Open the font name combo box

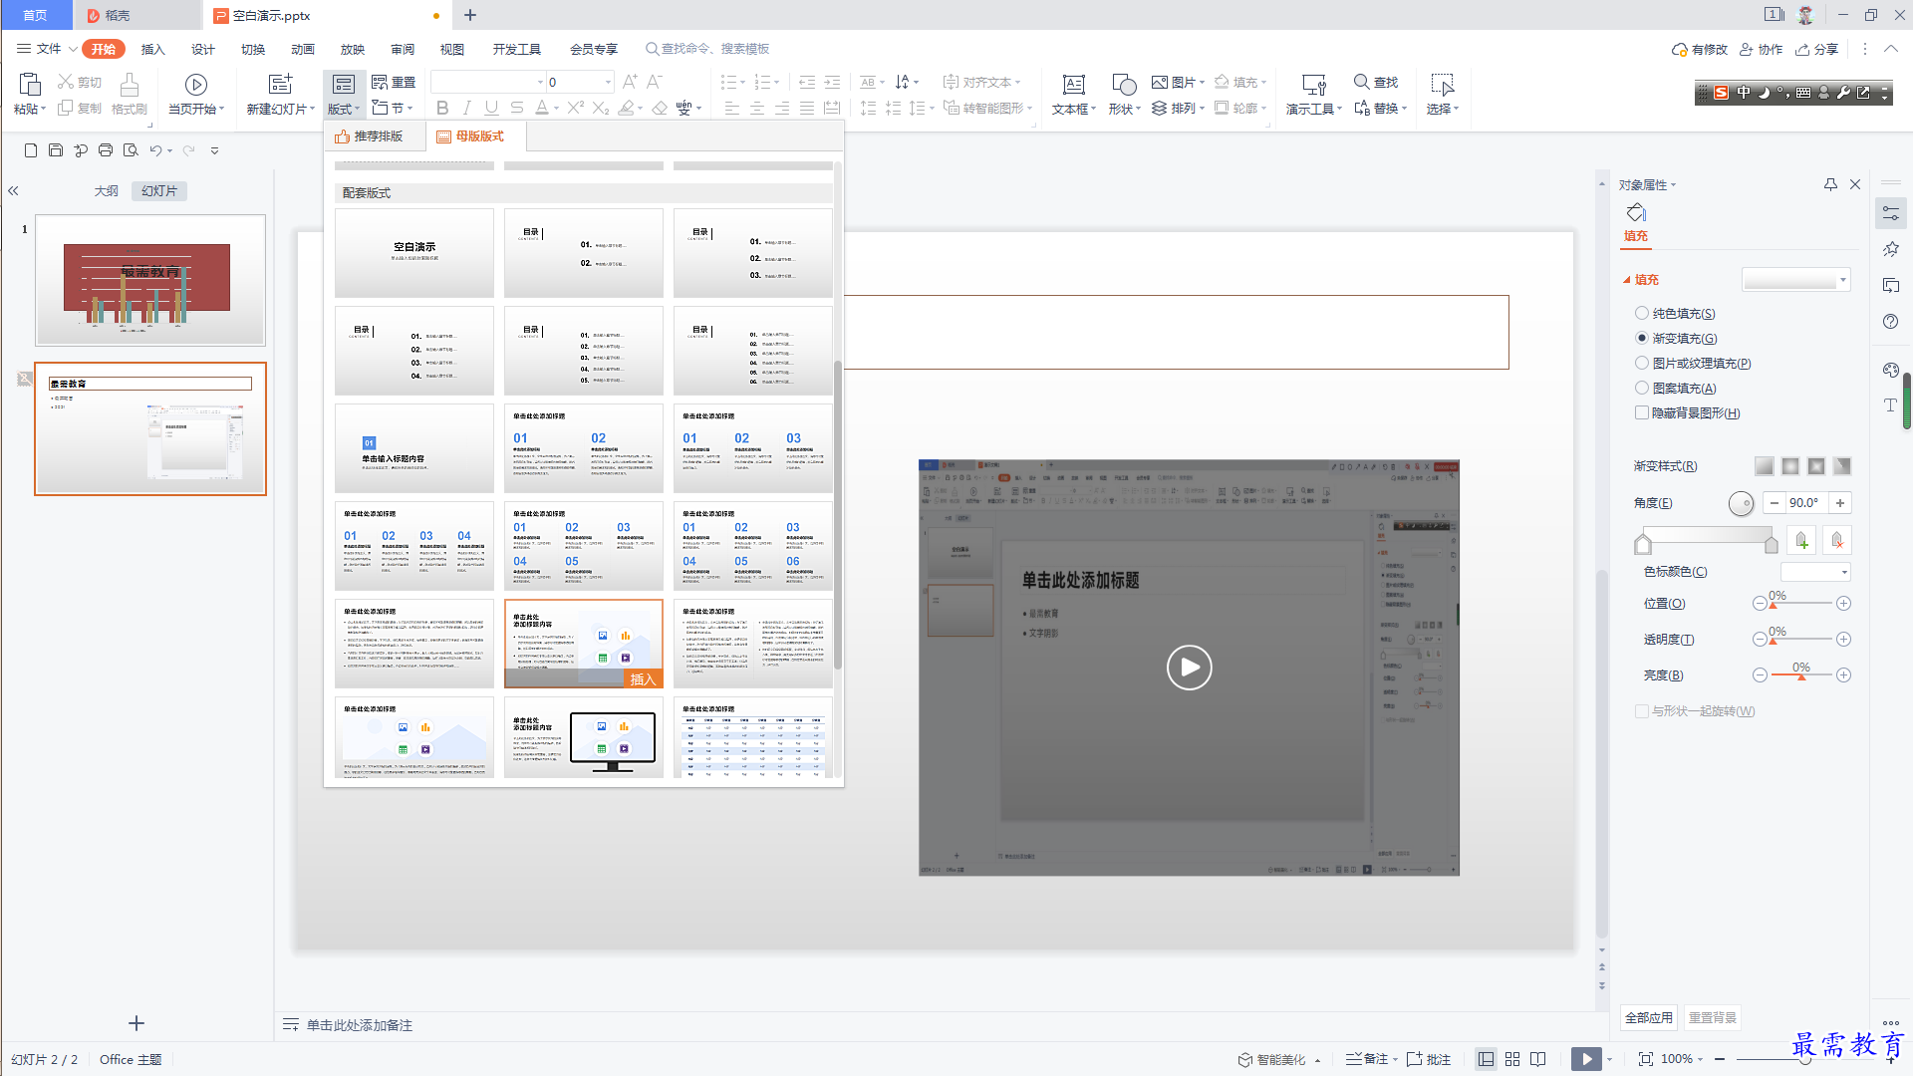click(488, 82)
